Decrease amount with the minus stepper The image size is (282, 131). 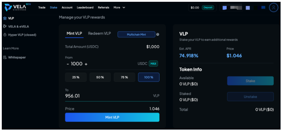[67, 64]
